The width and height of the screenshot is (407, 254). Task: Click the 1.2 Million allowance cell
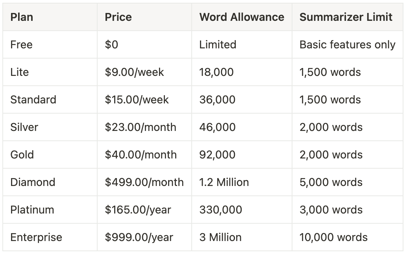tap(242, 182)
